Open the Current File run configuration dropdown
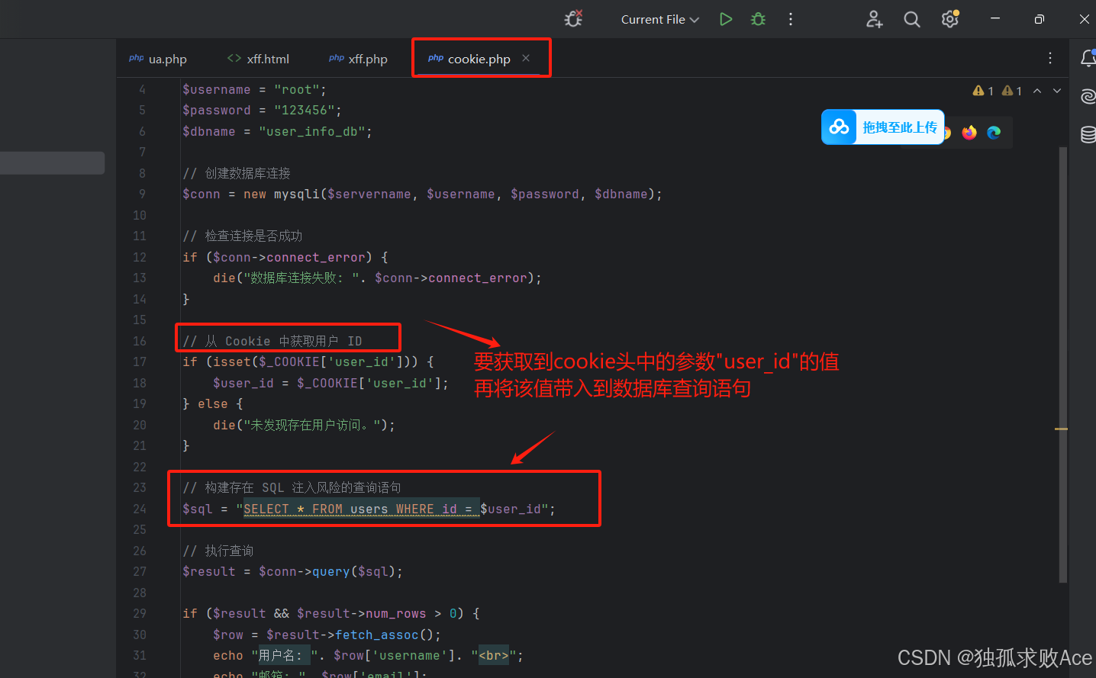 (x=659, y=19)
